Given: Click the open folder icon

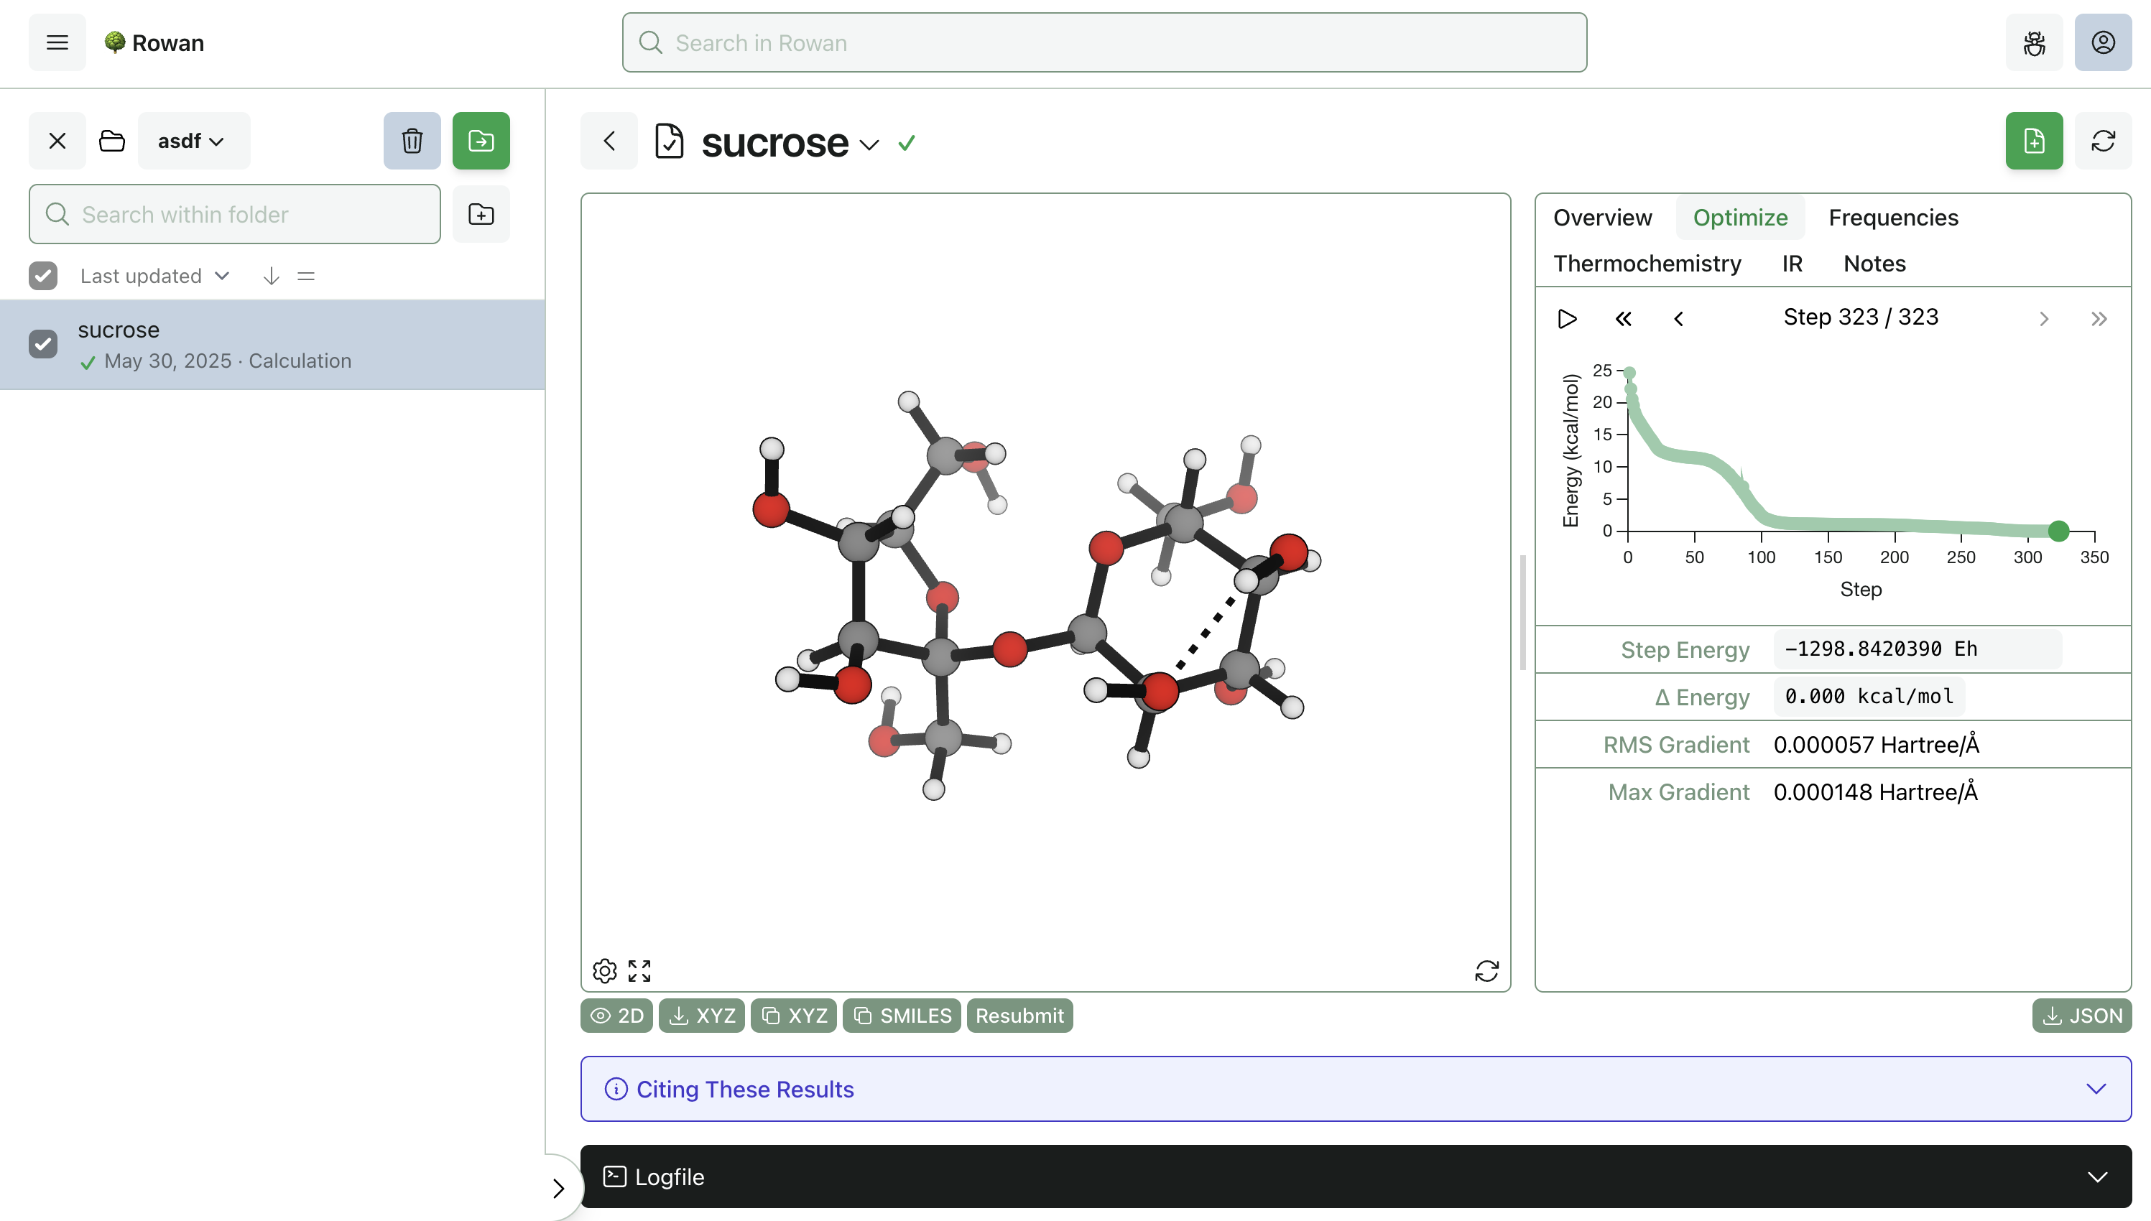Looking at the screenshot, I should pos(111,141).
